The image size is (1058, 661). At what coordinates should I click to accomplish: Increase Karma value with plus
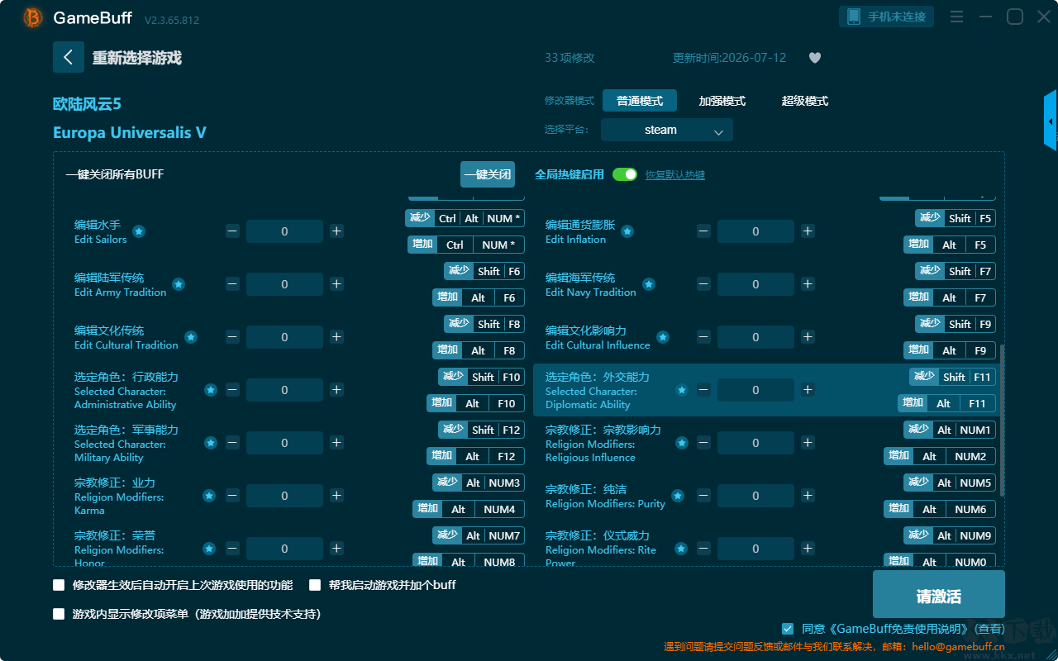click(336, 496)
